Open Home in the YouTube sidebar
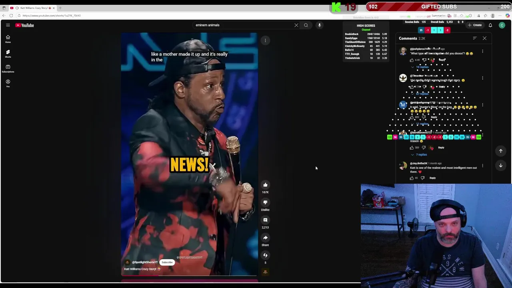Viewport: 512px width, 288px height. tap(8, 39)
